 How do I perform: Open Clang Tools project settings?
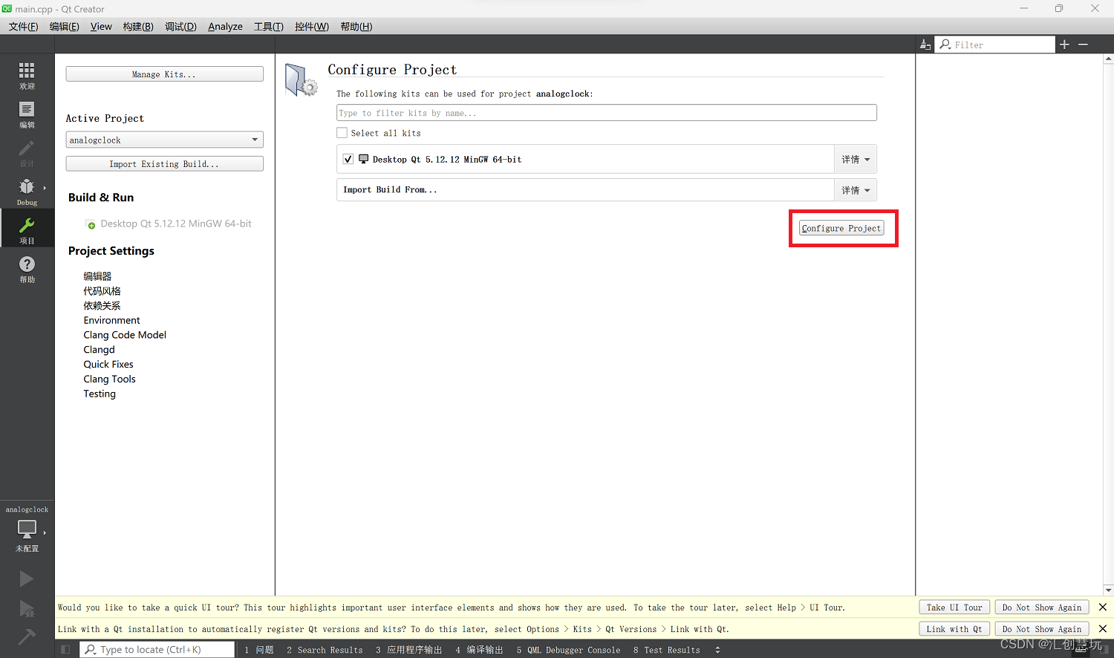point(109,379)
